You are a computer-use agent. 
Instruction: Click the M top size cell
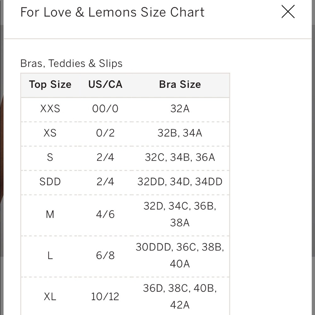[50, 214]
